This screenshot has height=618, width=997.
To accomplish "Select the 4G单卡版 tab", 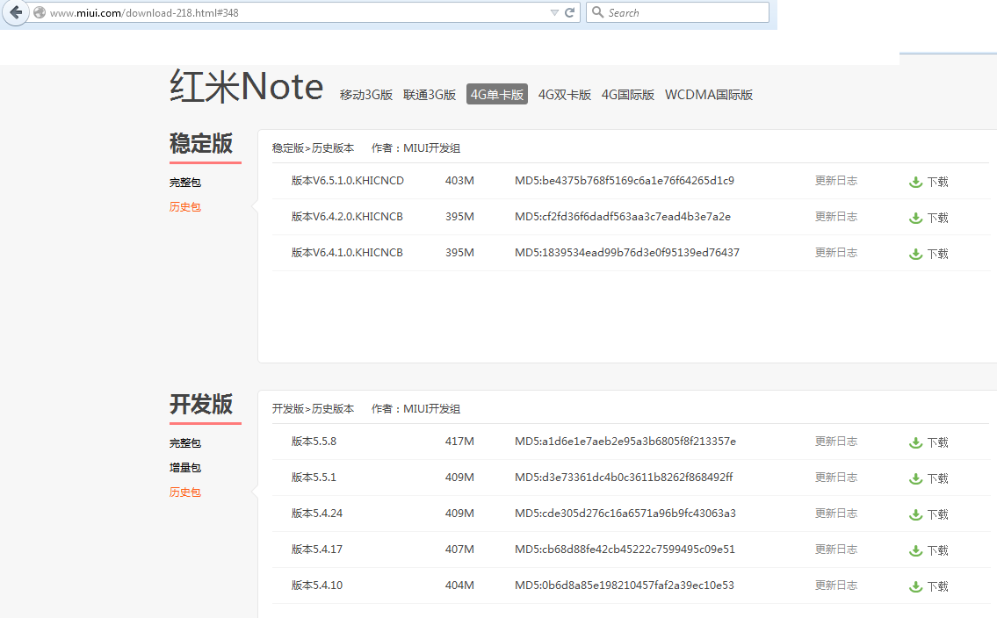I will [497, 95].
